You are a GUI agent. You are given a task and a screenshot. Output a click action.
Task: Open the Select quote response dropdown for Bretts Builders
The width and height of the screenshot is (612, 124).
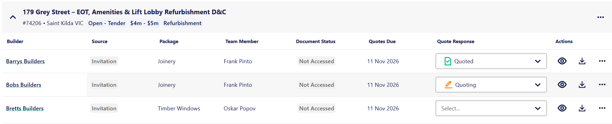coord(491,108)
